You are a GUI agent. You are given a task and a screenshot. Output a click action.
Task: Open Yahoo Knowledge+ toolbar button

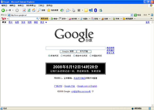click(84, 19)
